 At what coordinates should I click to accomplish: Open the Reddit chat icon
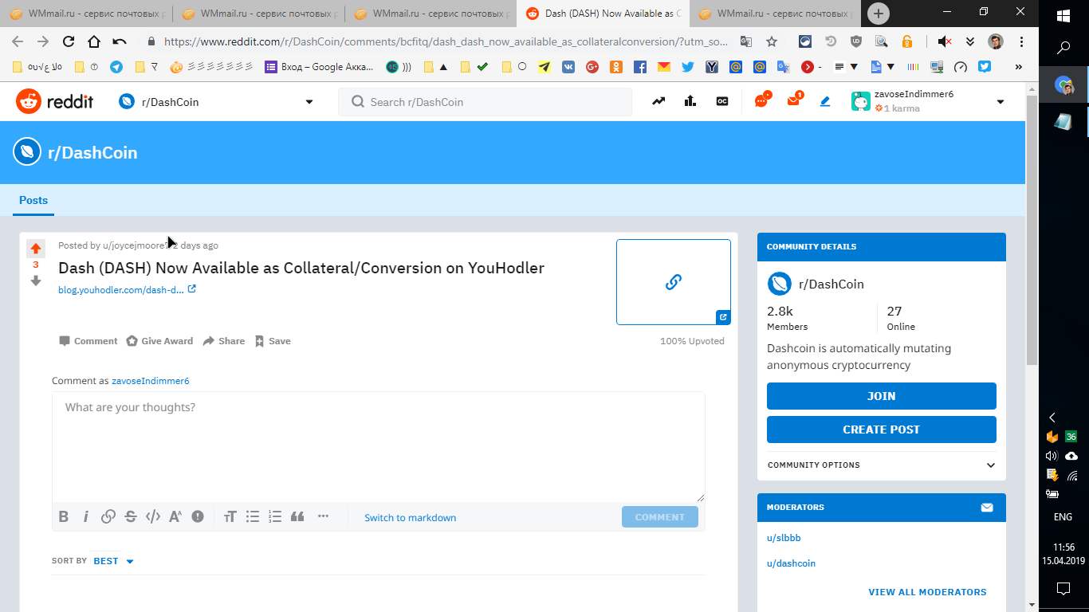(x=761, y=101)
